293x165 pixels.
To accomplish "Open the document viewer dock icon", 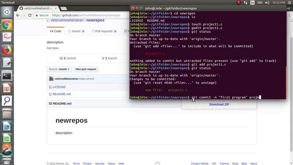I will [7, 37].
